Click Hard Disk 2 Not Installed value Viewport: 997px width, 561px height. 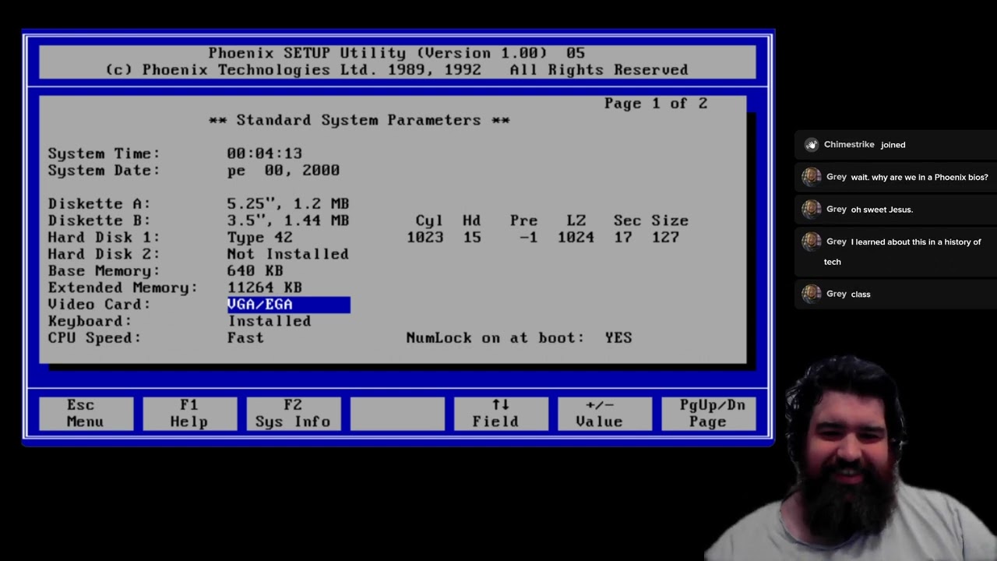(x=288, y=254)
